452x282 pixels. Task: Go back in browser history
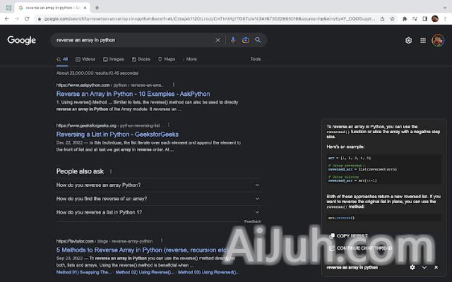click(7, 19)
